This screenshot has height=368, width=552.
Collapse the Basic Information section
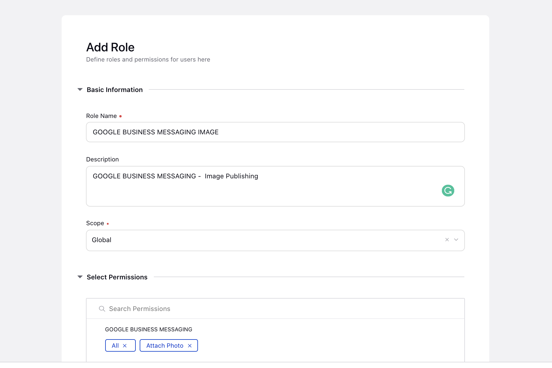(x=80, y=89)
